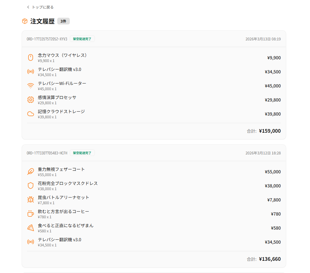Screen dimensions: 310x273
Task: Click the feather icon for 重力無視フェザーコート
Action: [30, 172]
